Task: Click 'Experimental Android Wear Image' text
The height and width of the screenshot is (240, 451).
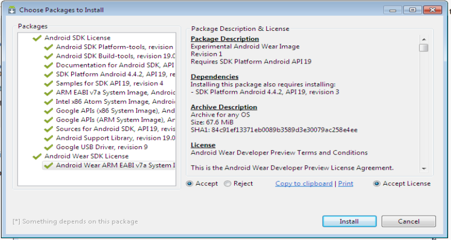Action: tap(245, 46)
